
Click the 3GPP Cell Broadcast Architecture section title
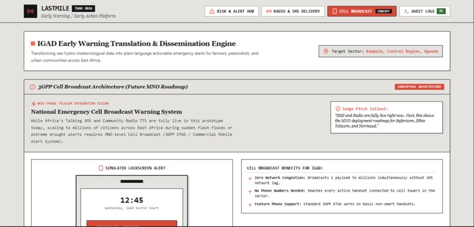tap(113, 87)
